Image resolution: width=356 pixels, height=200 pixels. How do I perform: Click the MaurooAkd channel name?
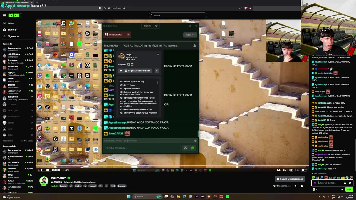point(58,178)
